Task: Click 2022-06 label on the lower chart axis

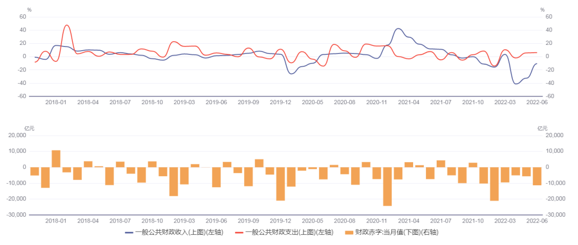Action: coord(537,220)
